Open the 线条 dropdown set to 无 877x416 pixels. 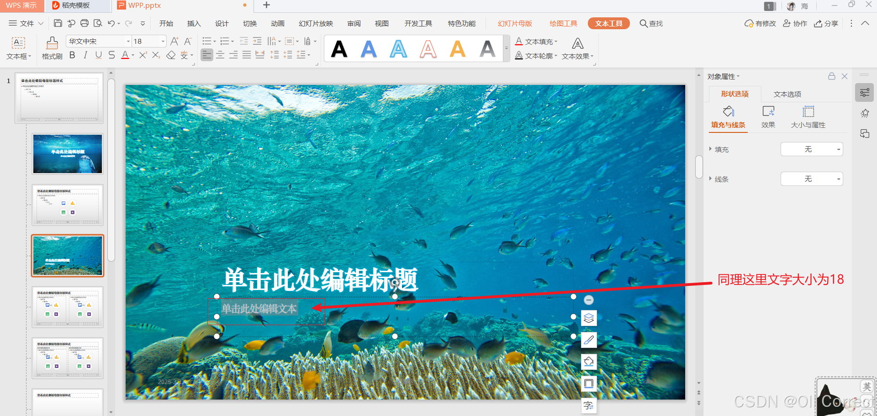coord(812,179)
